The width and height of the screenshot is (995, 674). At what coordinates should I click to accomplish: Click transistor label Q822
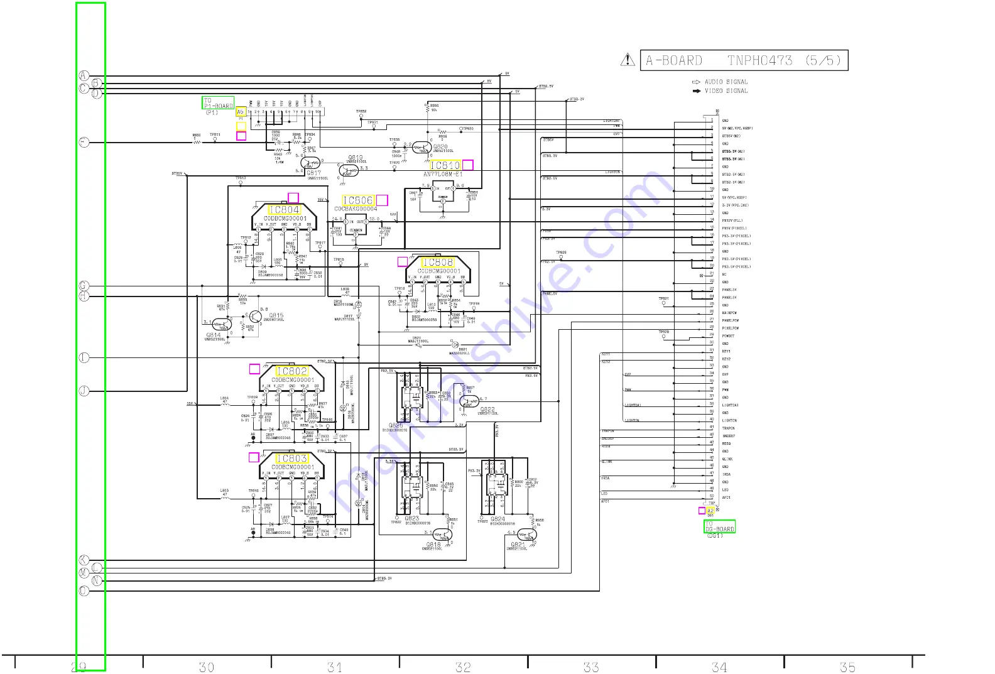click(487, 409)
